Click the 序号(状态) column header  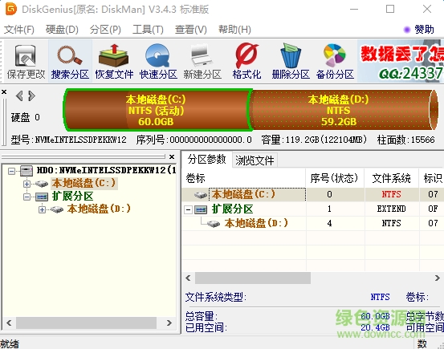(x=335, y=178)
